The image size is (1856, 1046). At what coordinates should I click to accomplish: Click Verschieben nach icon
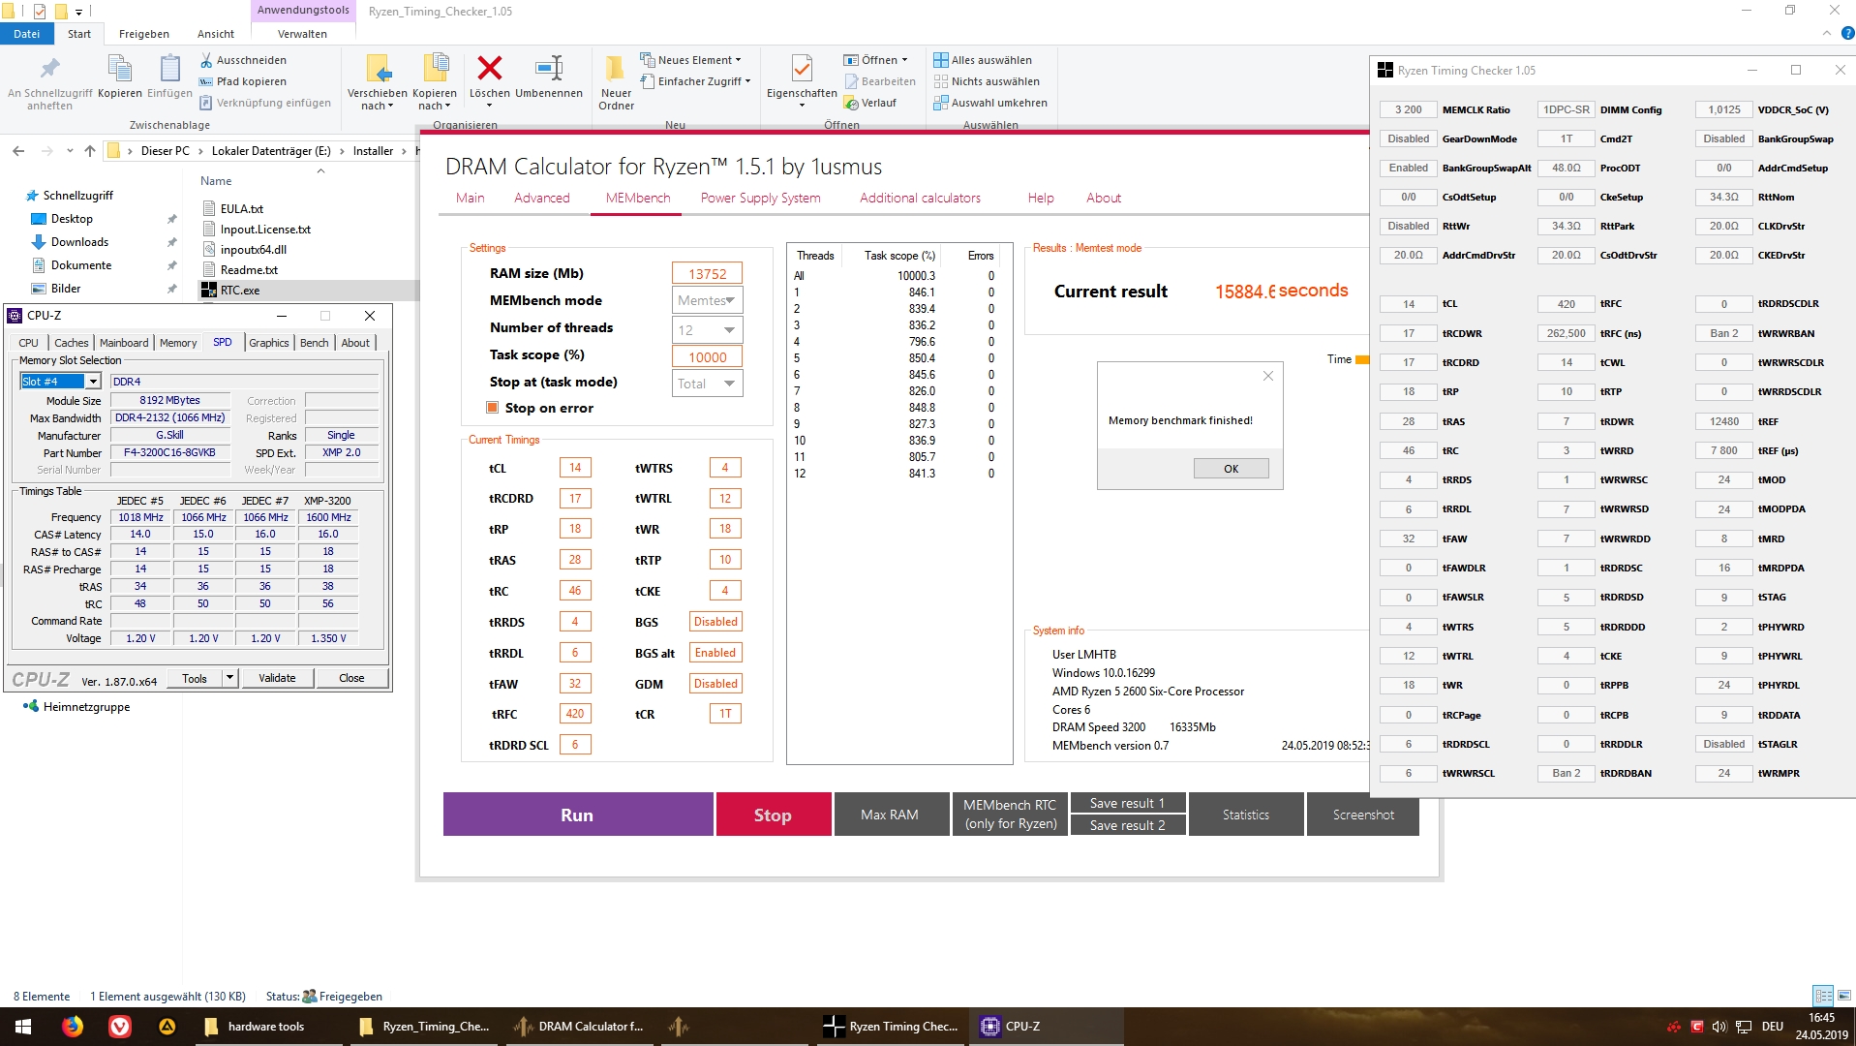click(378, 68)
